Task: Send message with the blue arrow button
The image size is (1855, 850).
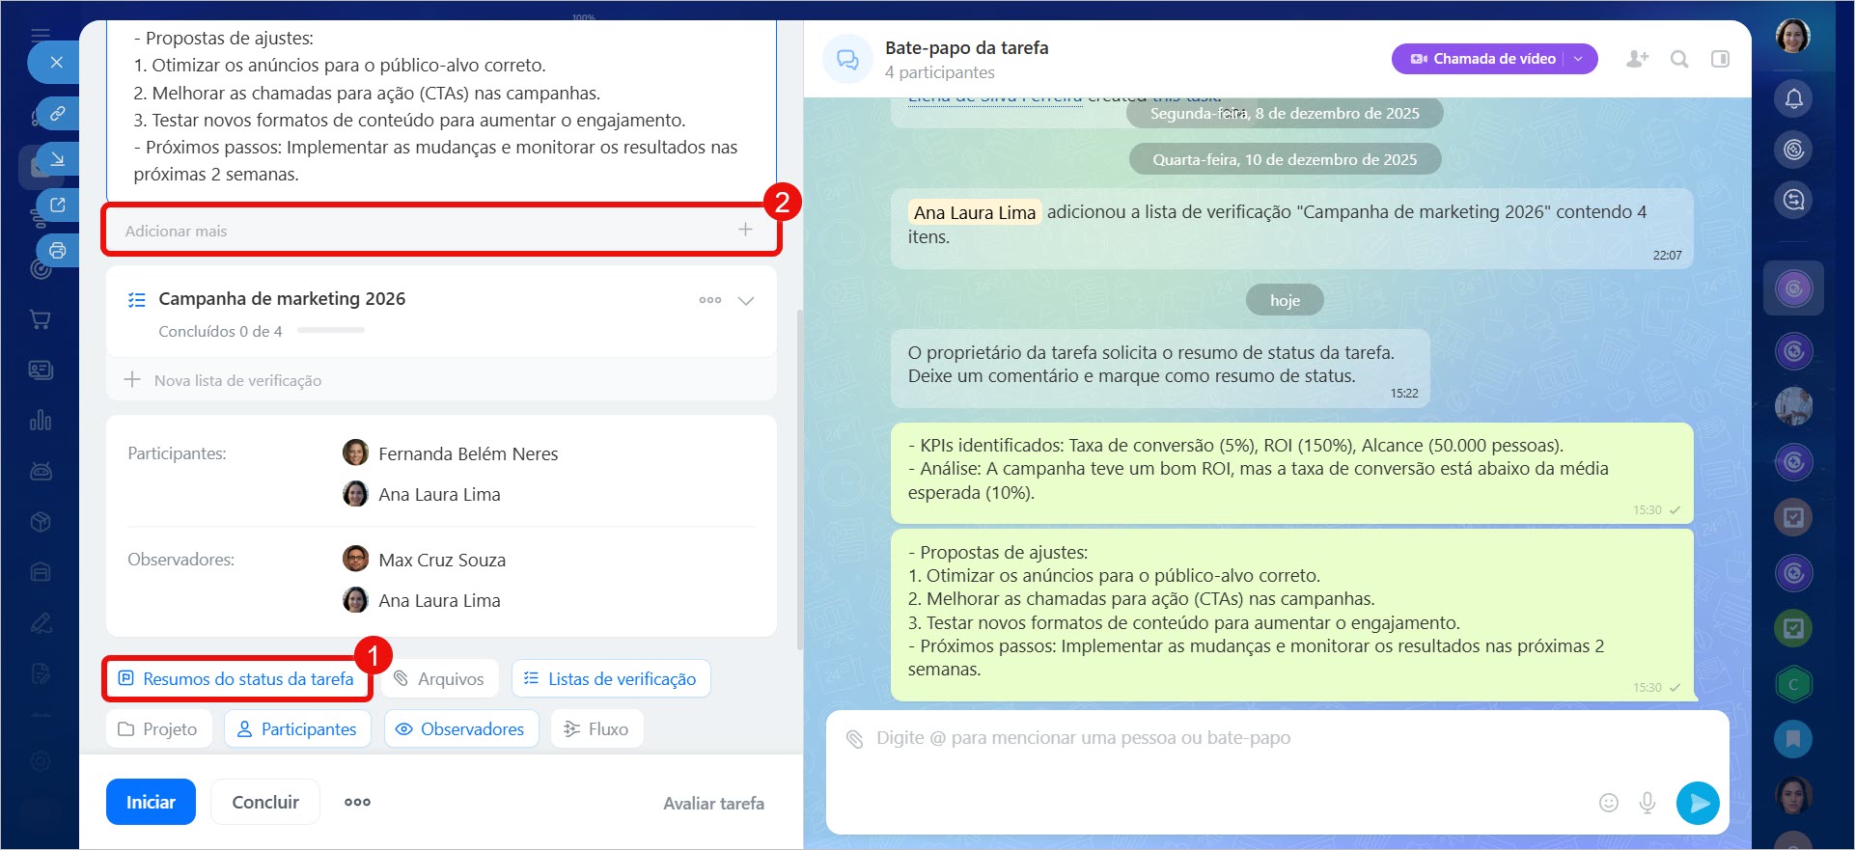Action: (1698, 803)
